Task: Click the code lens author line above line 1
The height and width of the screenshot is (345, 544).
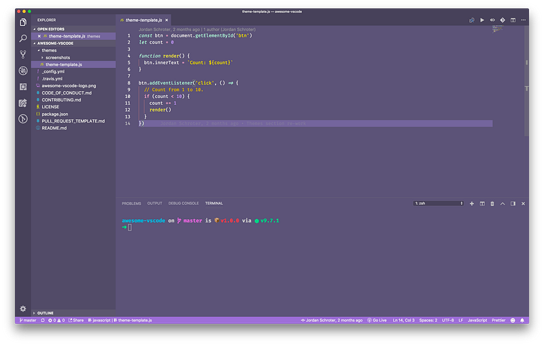Action: [x=197, y=29]
